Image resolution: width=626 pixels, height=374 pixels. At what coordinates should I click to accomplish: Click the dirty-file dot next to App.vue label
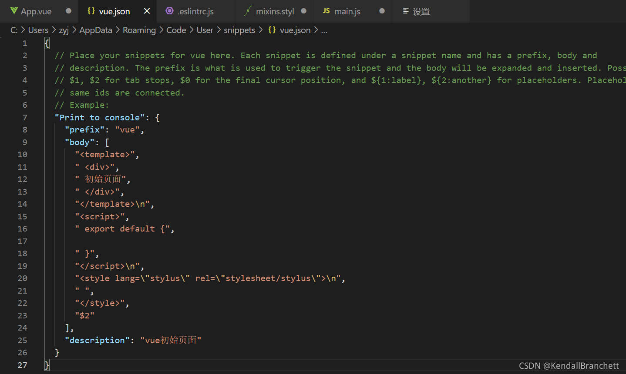[x=68, y=11]
